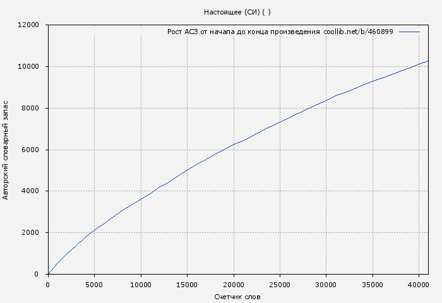Click the 12000 y-axis tick label

coord(28,25)
